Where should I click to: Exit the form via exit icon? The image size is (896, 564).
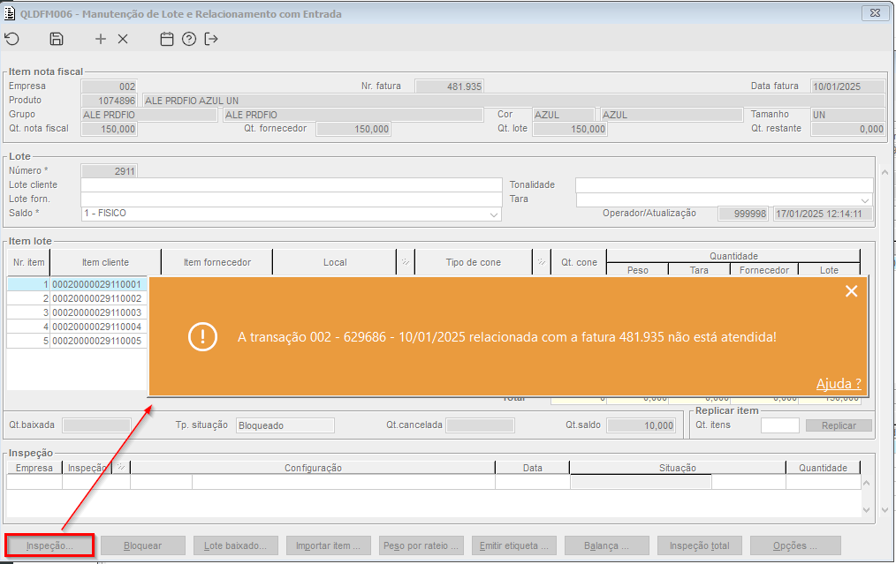click(x=211, y=39)
